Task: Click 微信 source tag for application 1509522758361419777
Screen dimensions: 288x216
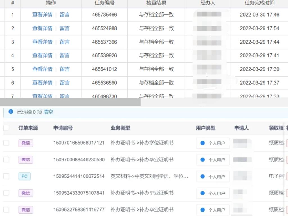Action: (26, 210)
